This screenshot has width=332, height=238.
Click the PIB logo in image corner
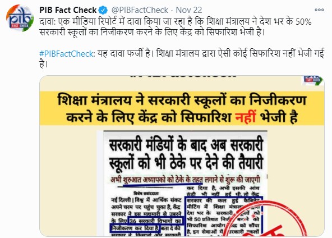313,80
